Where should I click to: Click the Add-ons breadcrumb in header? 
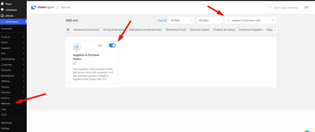click(66, 7)
